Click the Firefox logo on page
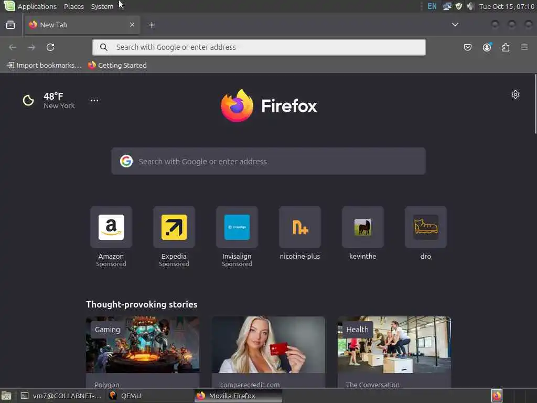This screenshot has width=537, height=403. pyautogui.click(x=268, y=105)
